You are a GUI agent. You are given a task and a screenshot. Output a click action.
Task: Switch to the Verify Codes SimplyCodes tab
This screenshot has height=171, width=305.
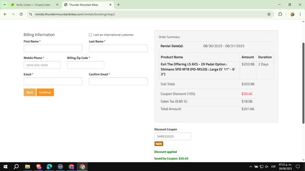point(33,5)
